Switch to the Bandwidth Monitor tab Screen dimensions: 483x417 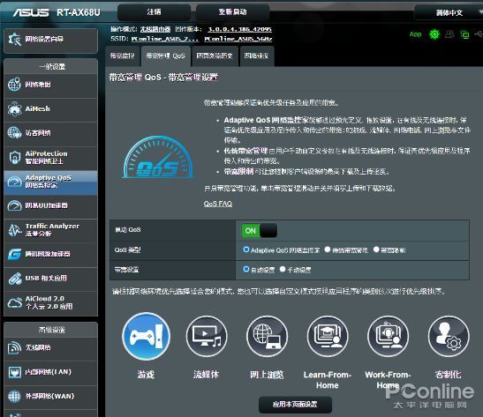tap(123, 56)
